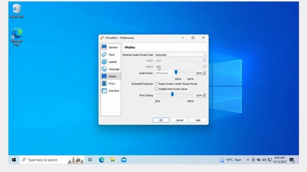Open clock and date in taskbar

tap(279, 160)
